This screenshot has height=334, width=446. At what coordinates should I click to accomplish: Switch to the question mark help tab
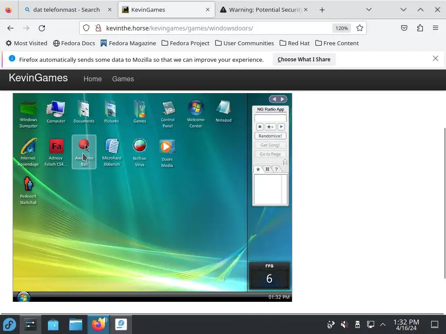(276, 169)
